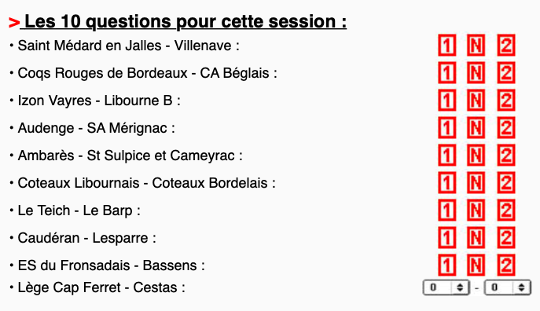Choose 1 for Caudéran - Lesparre
The width and height of the screenshot is (540, 311).
coord(446,238)
